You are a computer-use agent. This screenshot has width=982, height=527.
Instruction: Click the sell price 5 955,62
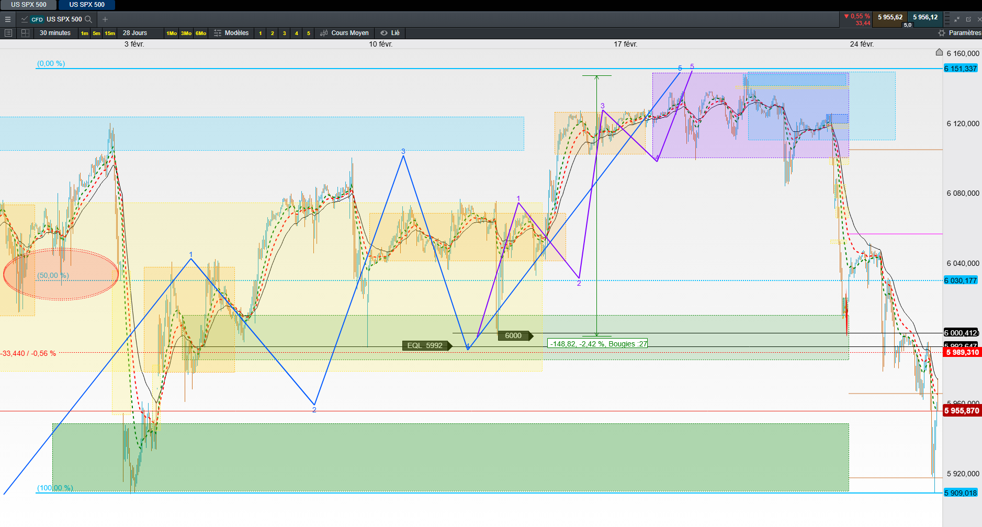click(890, 17)
